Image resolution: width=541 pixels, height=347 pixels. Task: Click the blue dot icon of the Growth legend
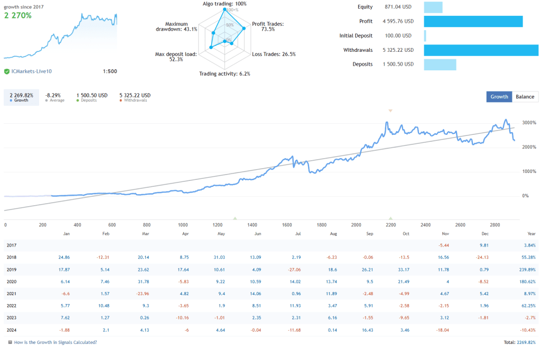11,99
